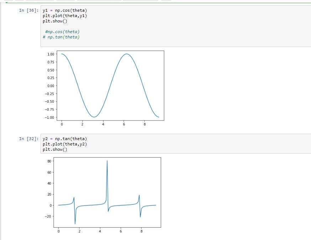Click plt.show() in the second cell
The width and height of the screenshot is (311, 240).
coord(55,149)
